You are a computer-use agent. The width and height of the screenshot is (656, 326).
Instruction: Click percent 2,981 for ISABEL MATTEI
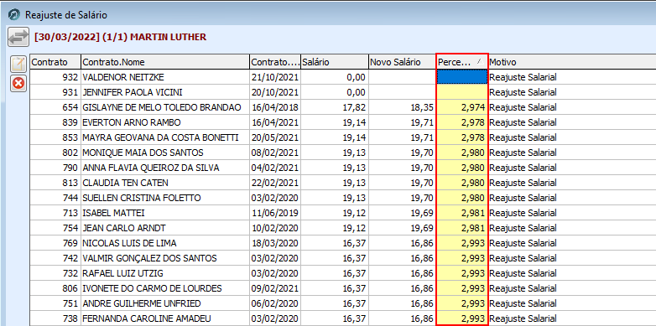[x=473, y=213]
